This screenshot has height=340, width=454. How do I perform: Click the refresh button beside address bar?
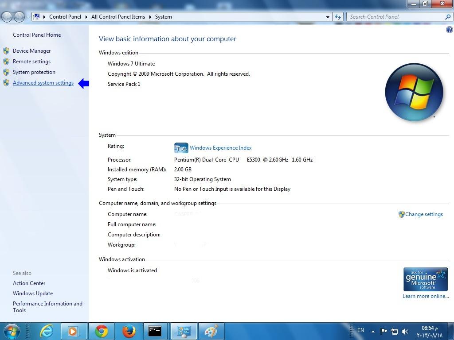[338, 17]
